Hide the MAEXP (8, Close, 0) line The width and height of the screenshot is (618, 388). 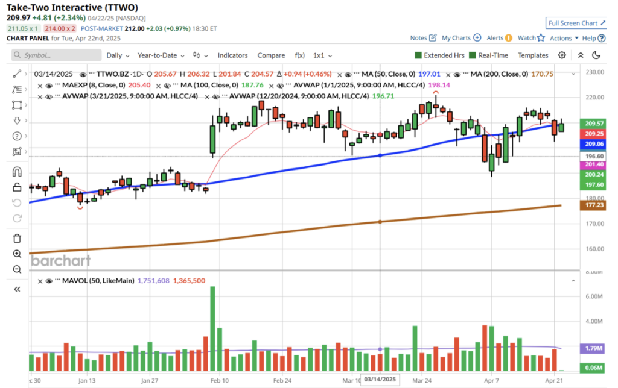pyautogui.click(x=49, y=86)
